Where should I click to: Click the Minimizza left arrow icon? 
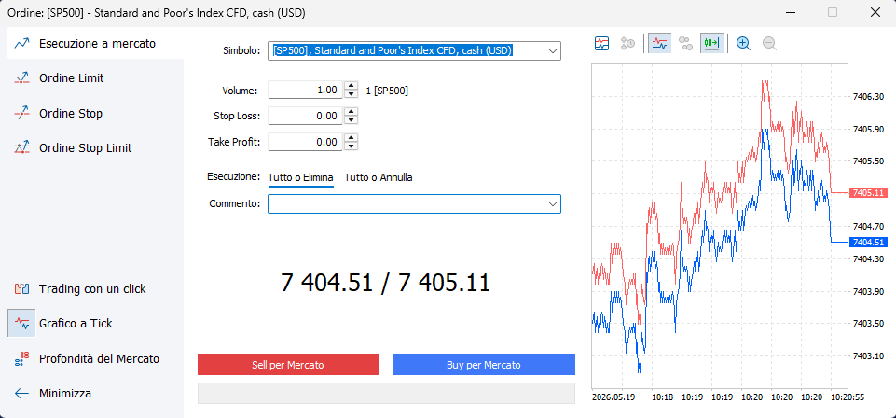21,394
